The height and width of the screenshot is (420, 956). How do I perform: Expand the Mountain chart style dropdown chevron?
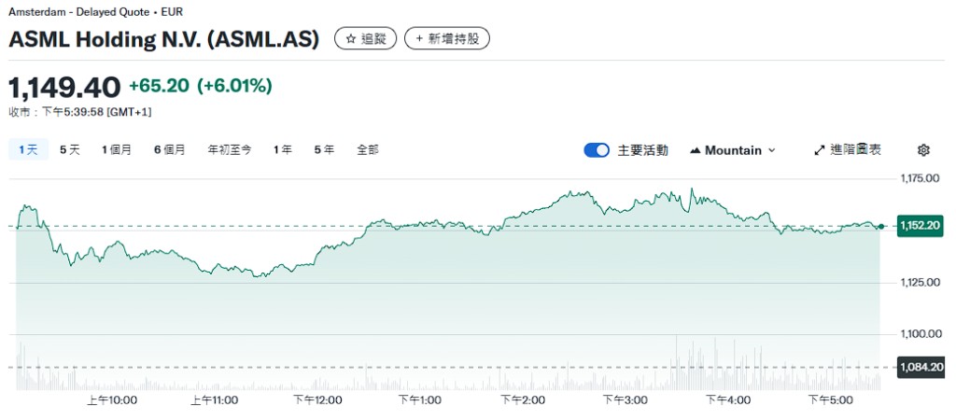771,150
